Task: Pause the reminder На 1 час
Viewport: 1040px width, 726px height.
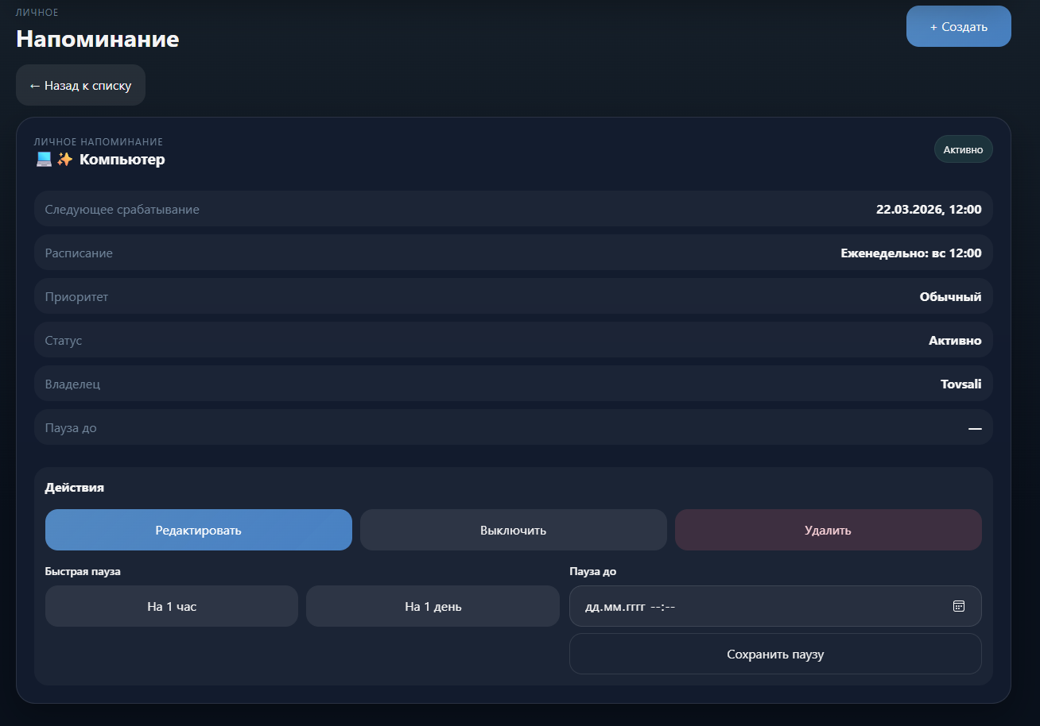Action: tap(172, 606)
